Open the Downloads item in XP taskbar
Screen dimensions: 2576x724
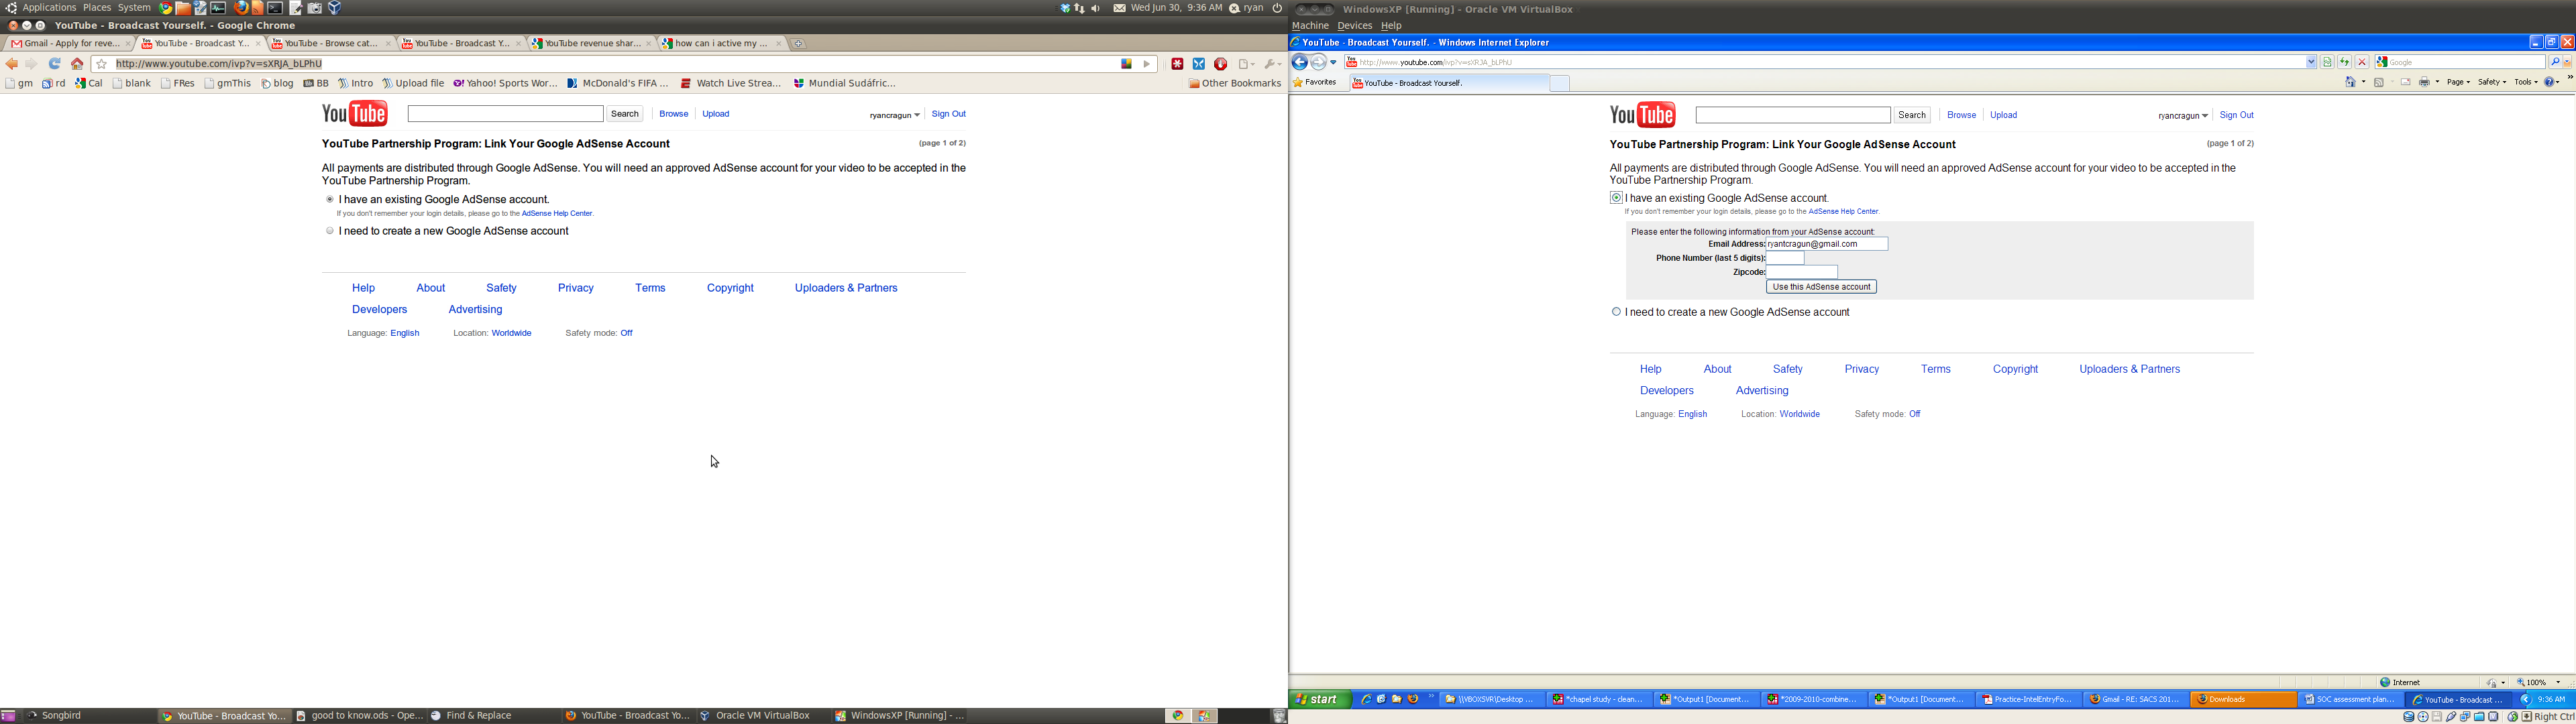[x=2243, y=699]
